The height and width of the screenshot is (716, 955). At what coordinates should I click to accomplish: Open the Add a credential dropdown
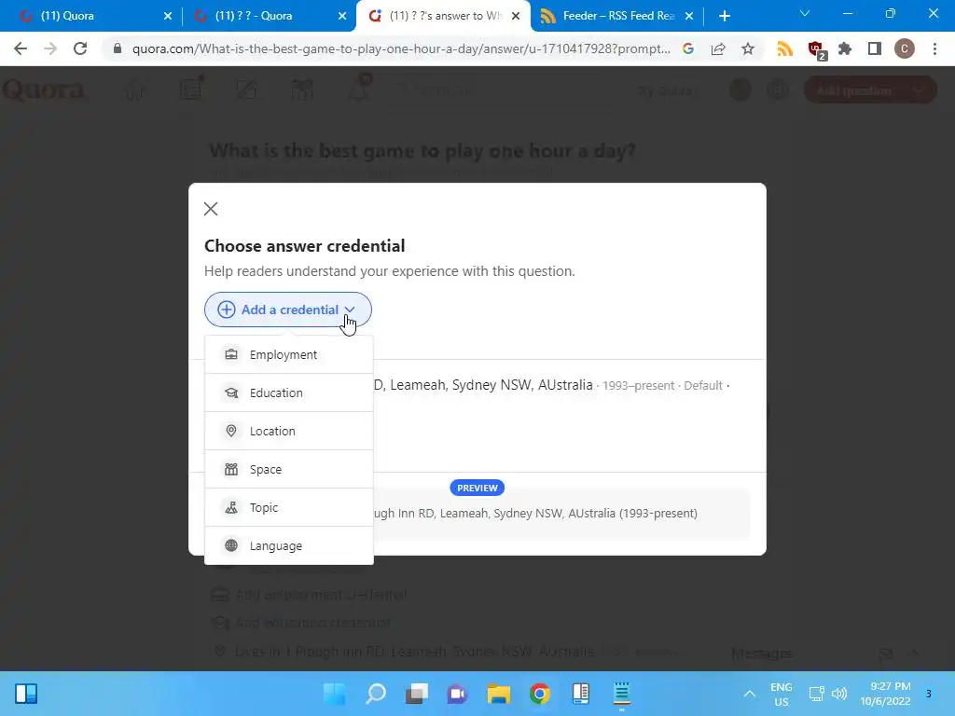pyautogui.click(x=287, y=310)
